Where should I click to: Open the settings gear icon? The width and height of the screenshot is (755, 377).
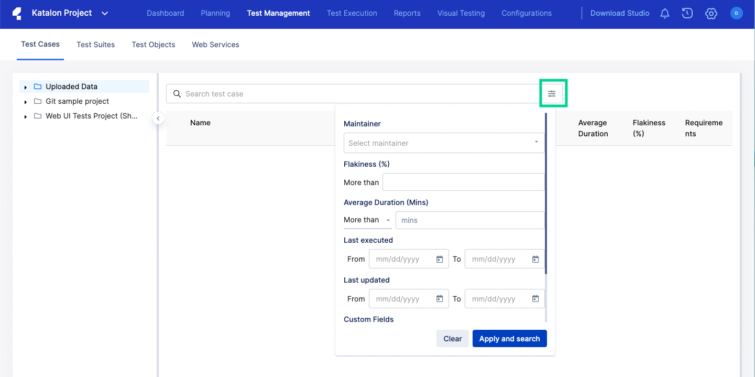click(x=711, y=14)
